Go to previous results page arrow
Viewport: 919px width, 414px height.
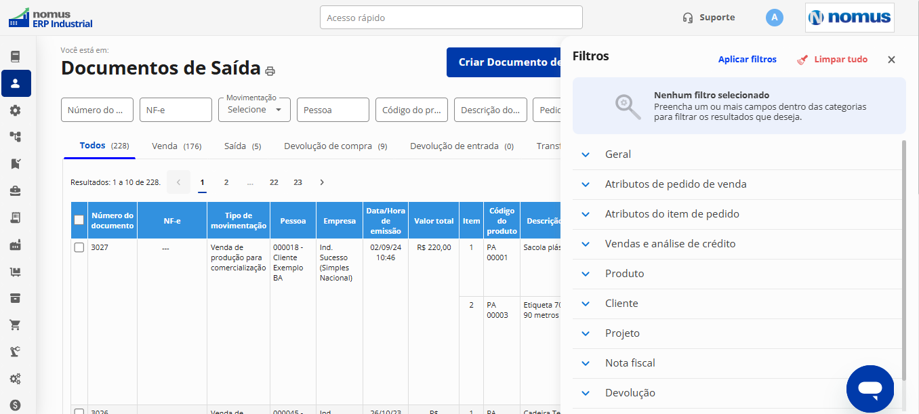pyautogui.click(x=178, y=182)
